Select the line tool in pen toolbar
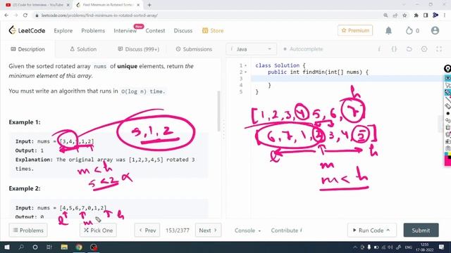Screen dimensions: 451x253 [x=448, y=99]
